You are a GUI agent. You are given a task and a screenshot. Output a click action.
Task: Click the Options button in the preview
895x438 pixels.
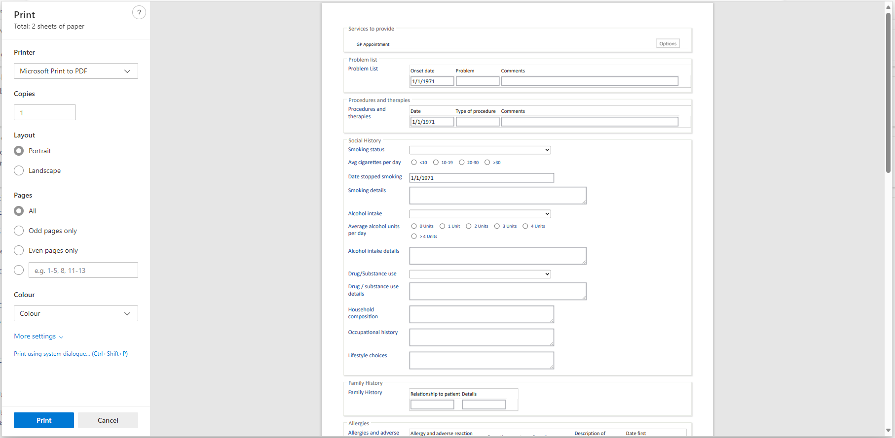(x=668, y=44)
